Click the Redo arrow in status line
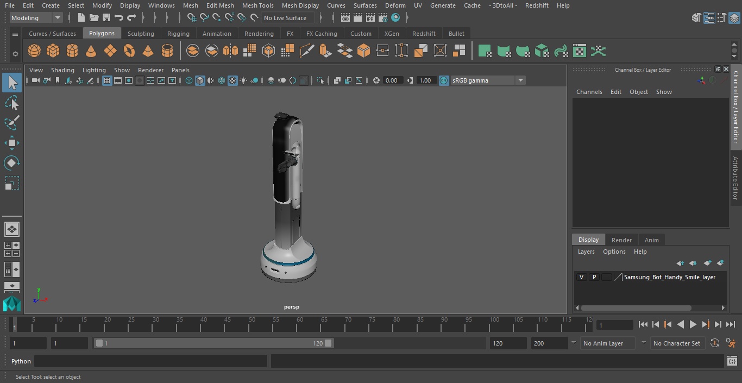This screenshot has width=742, height=383. 131,18
